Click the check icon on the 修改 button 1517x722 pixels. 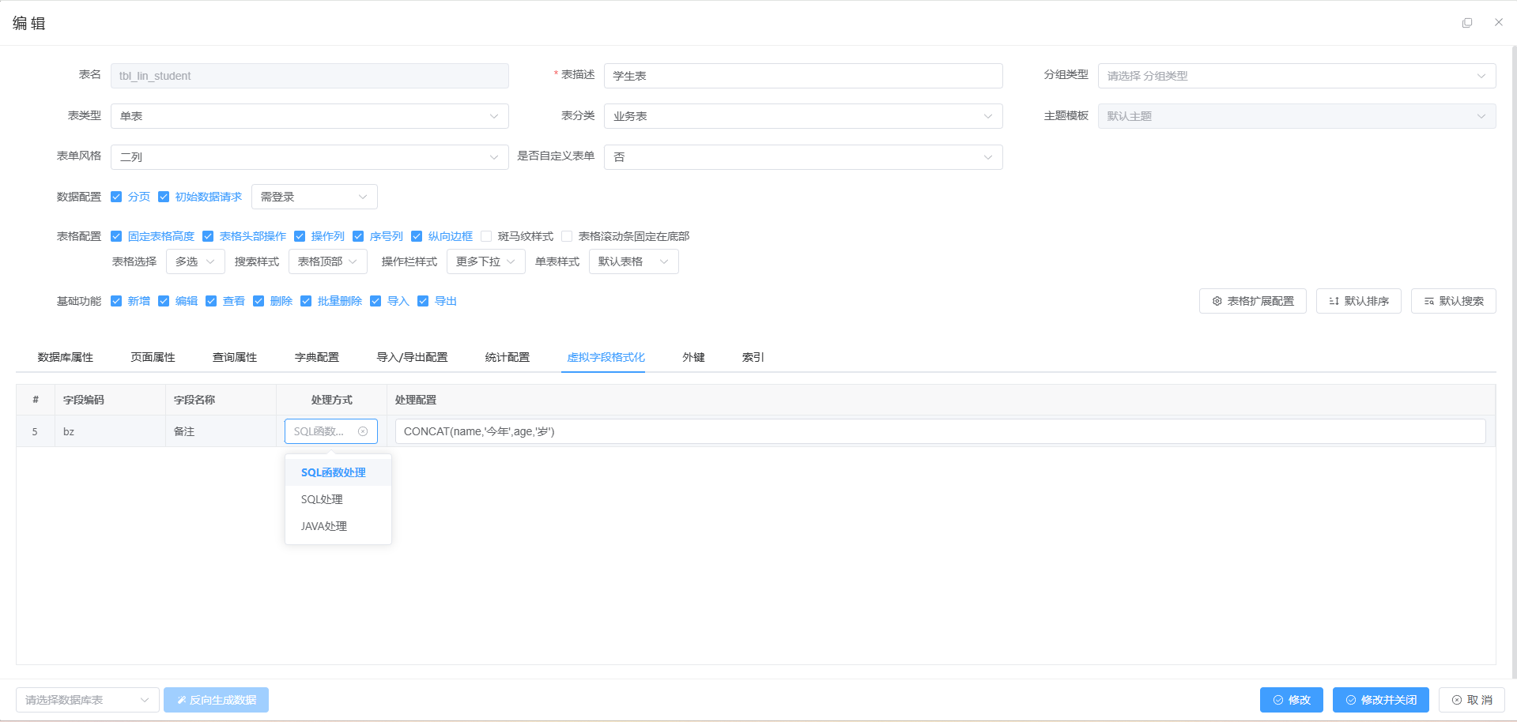[1278, 700]
